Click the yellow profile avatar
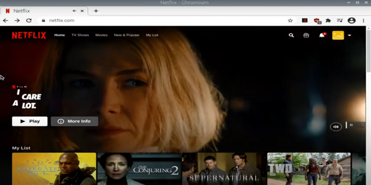 [x=338, y=35]
